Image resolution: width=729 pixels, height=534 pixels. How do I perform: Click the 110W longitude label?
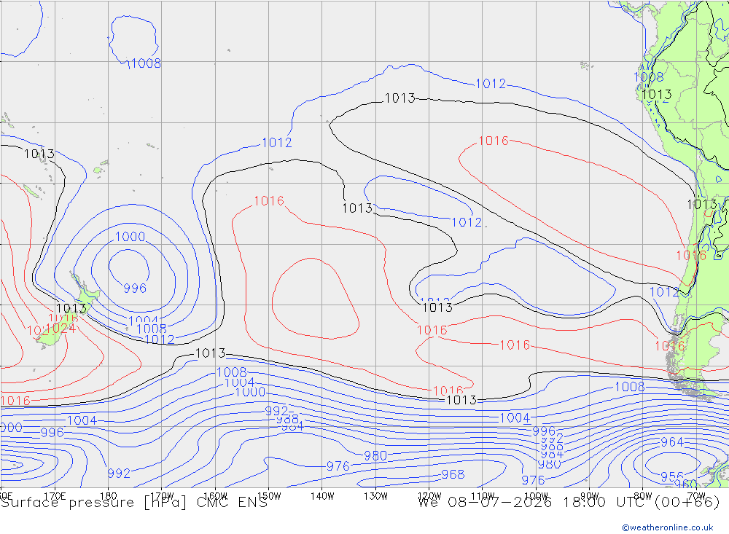(x=483, y=496)
